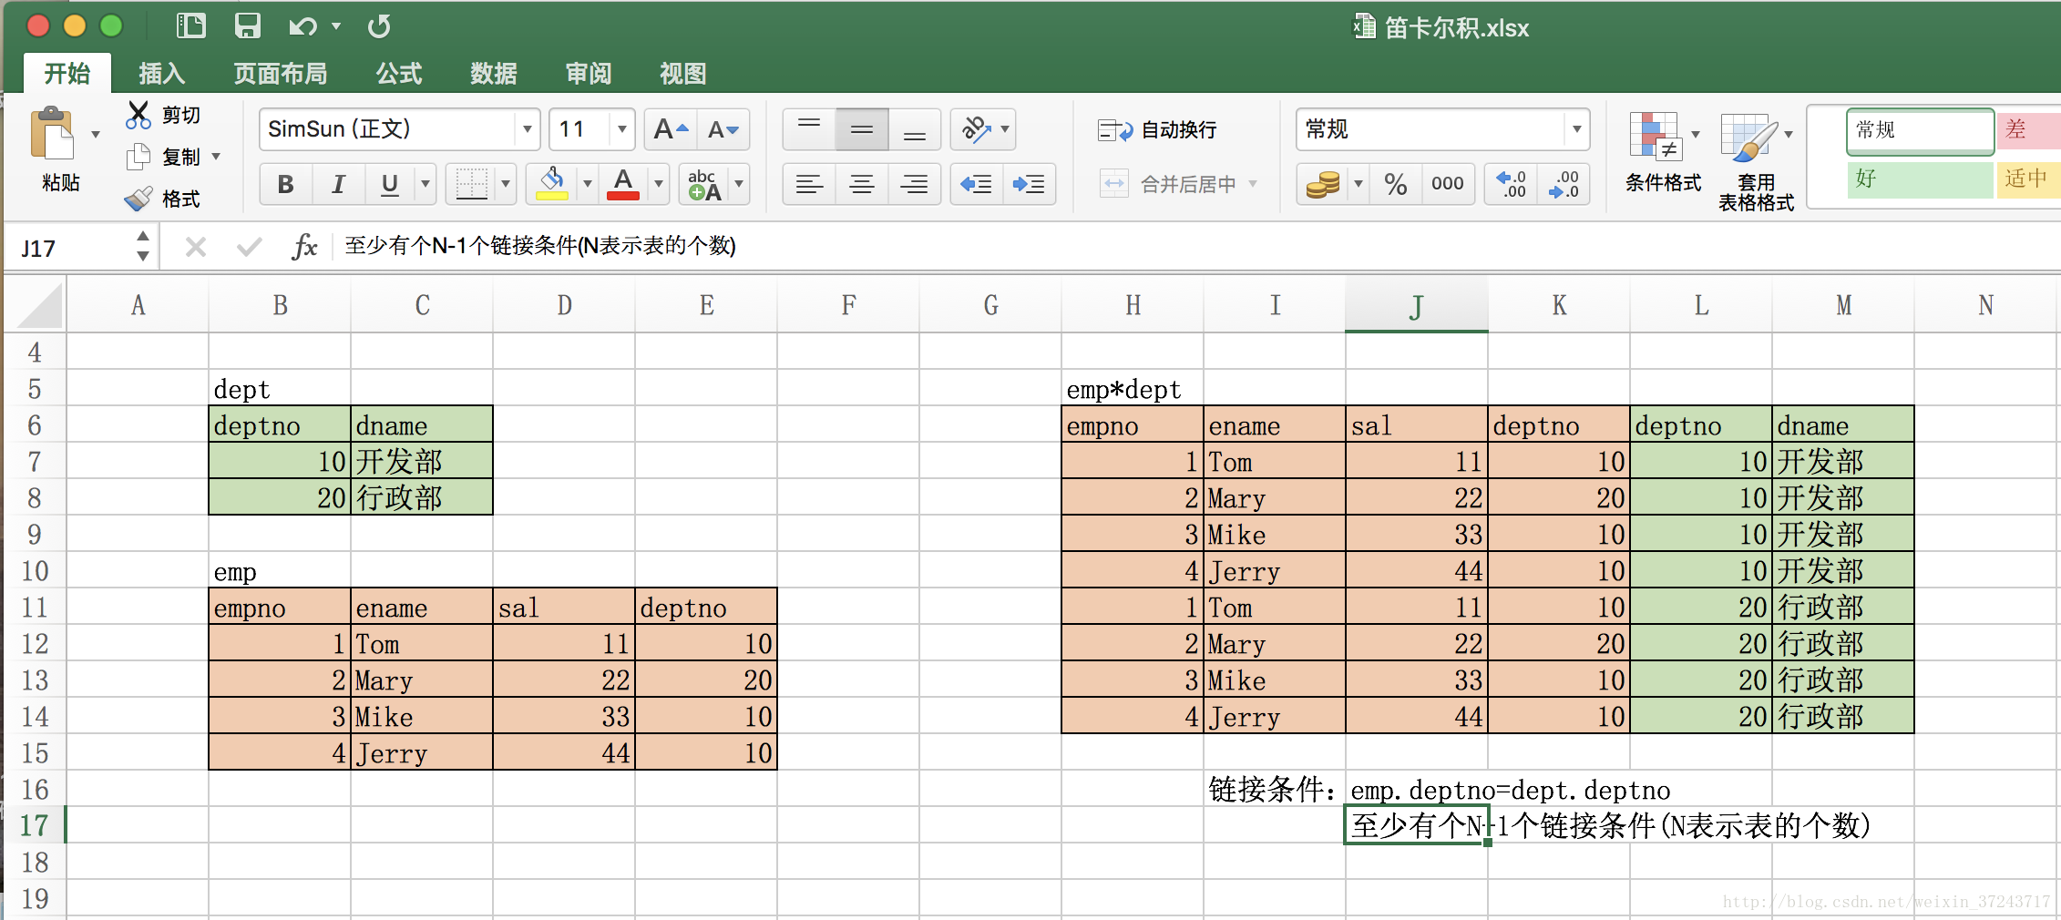Apply the 好 cell style
2061x920 pixels.
[1920, 179]
